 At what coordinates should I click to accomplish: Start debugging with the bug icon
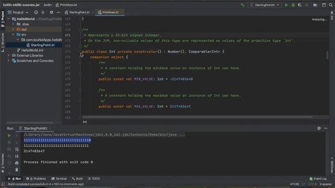coord(293,5)
